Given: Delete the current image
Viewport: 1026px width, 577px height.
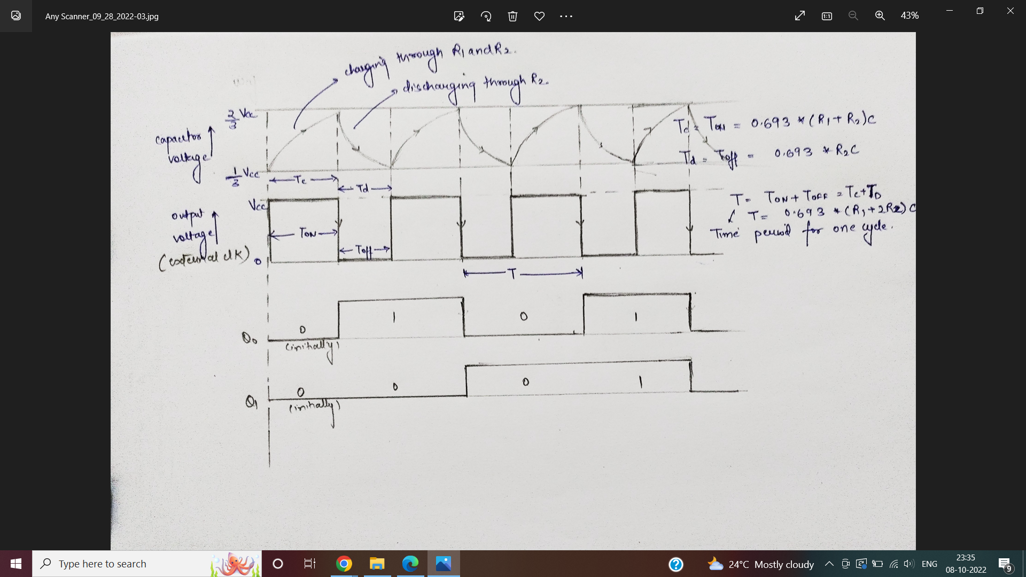Looking at the screenshot, I should (x=513, y=16).
